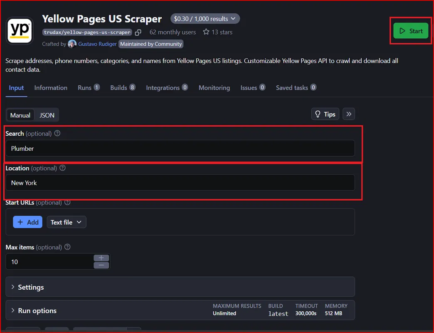The width and height of the screenshot is (434, 333).
Task: Select the Input tab
Action: [16, 88]
